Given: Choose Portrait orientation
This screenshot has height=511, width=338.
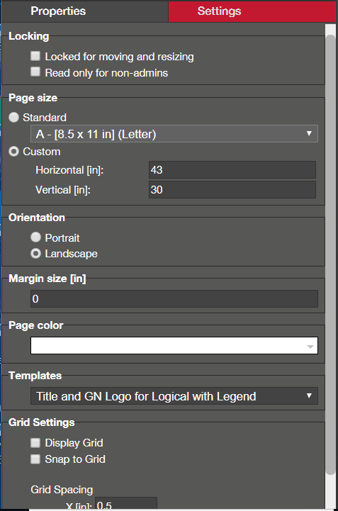Looking at the screenshot, I should (x=35, y=237).
